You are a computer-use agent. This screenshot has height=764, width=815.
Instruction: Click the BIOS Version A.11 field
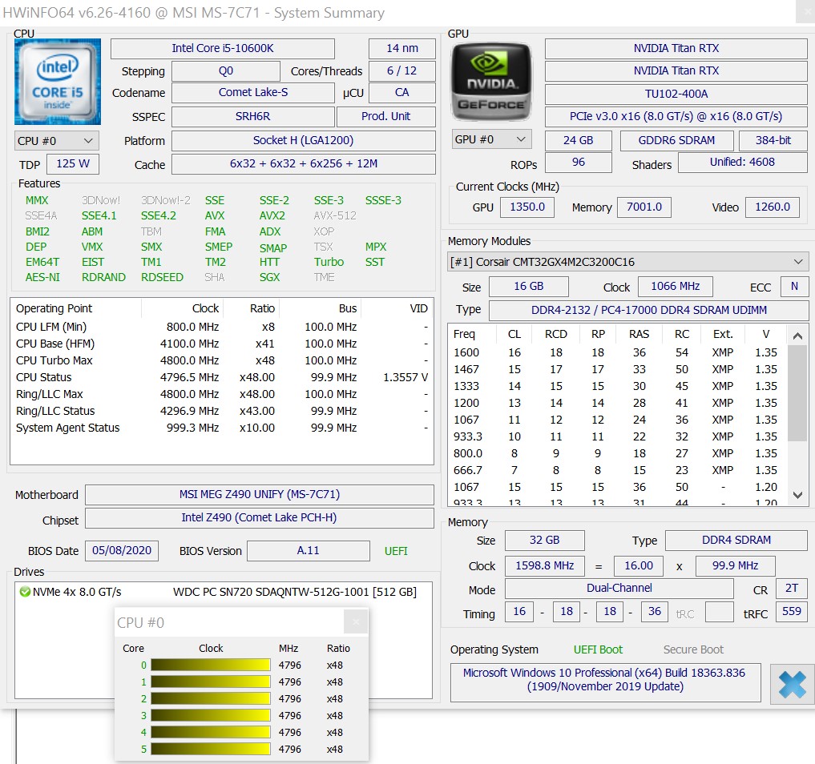click(x=309, y=550)
